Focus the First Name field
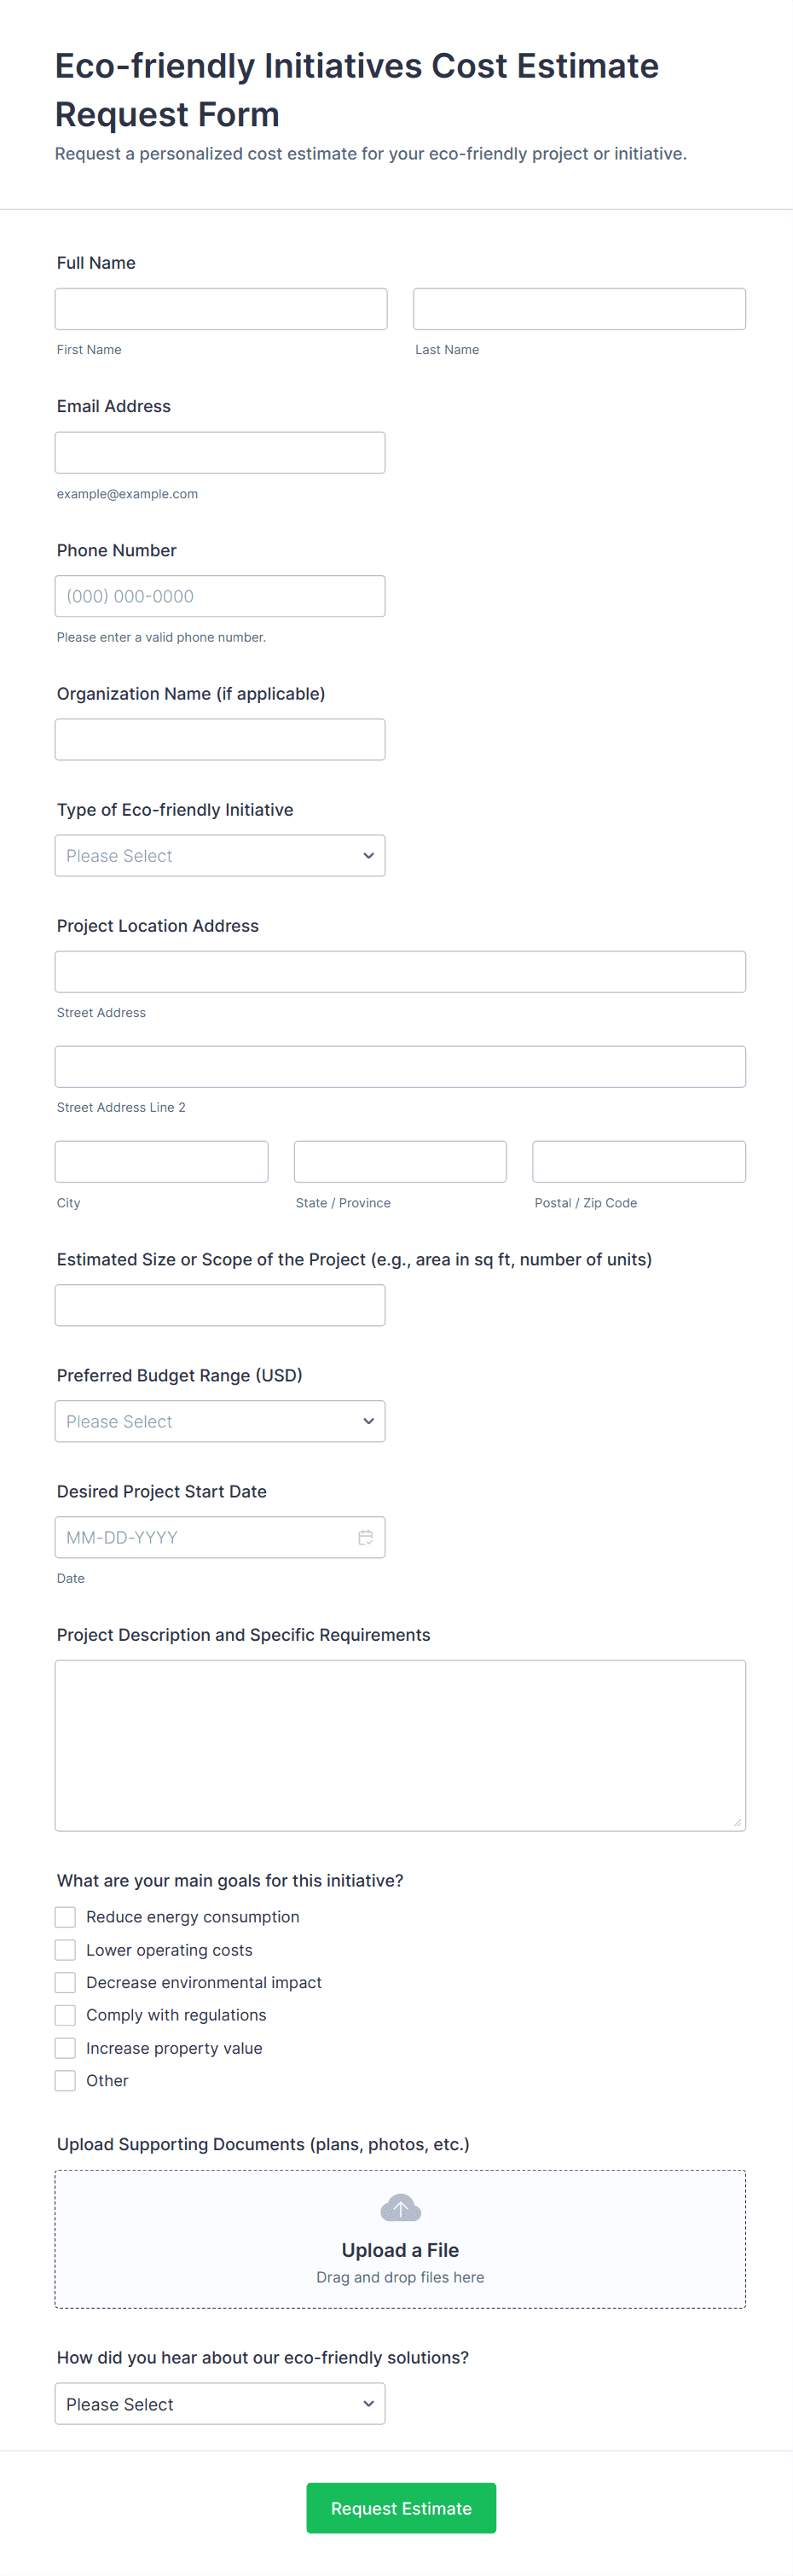Screen dimensions: 793x2576 point(221,309)
